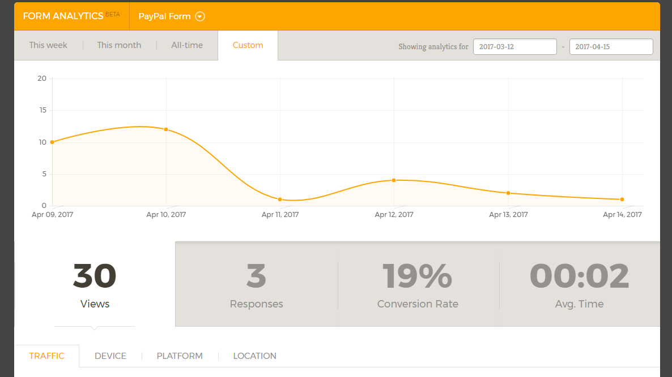Show the 3 Responses metric

click(x=256, y=285)
